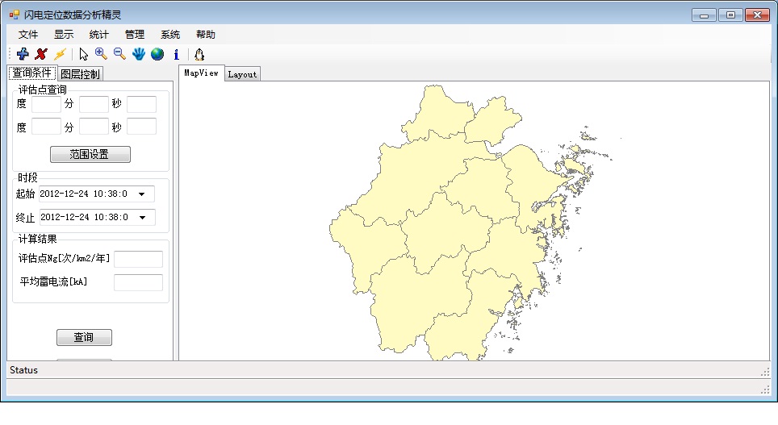Activate the zoom out magnifier tool
The width and height of the screenshot is (778, 425).
pos(119,54)
